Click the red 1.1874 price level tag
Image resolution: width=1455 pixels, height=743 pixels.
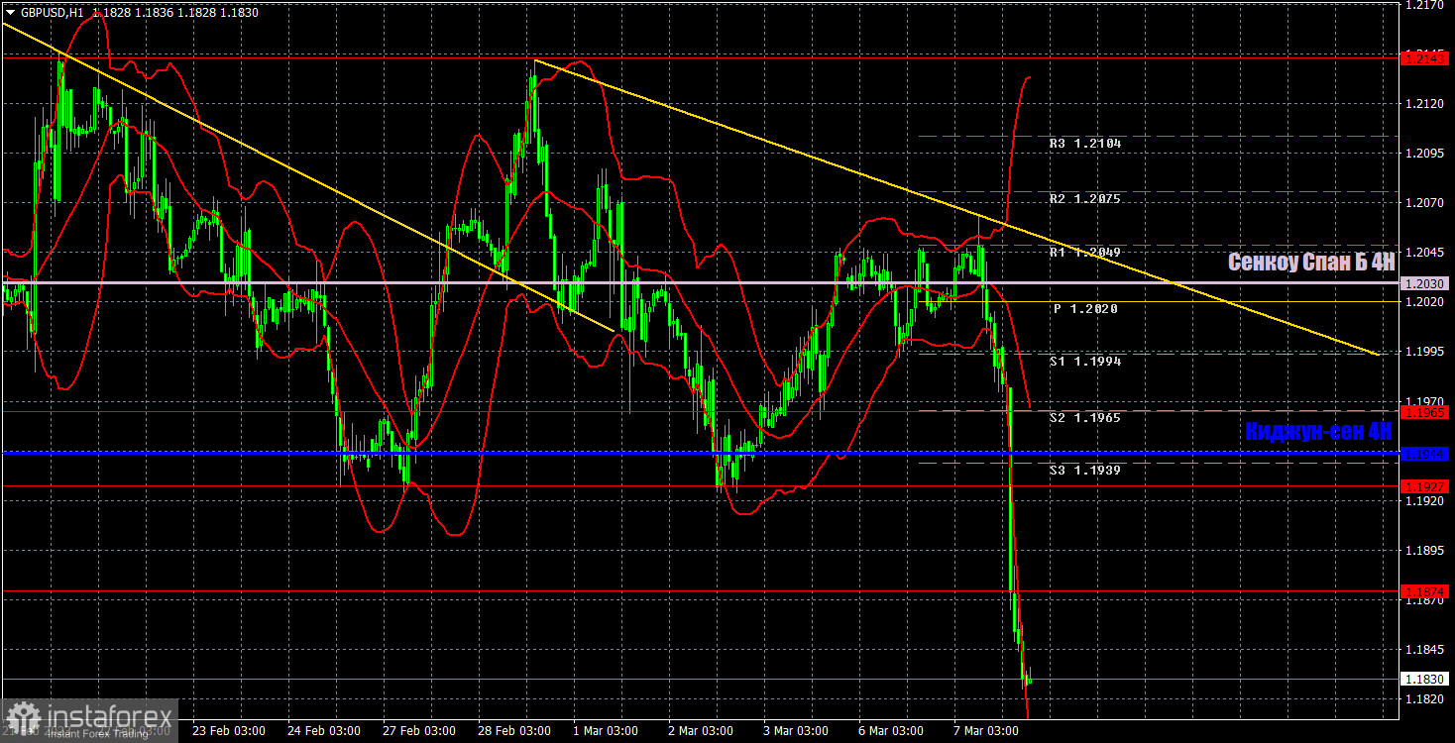[x=1426, y=591]
